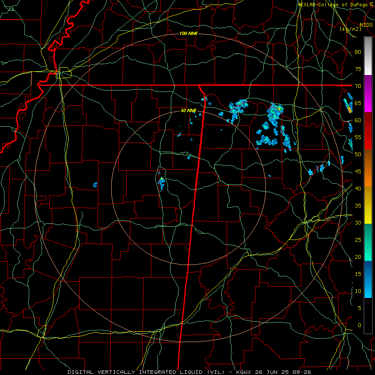The width and height of the screenshot is (375, 375).
Task: Click the 100 NMI range ring label
Action: (188, 33)
